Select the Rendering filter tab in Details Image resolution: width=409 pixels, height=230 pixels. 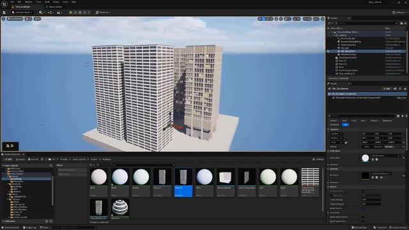point(387,121)
